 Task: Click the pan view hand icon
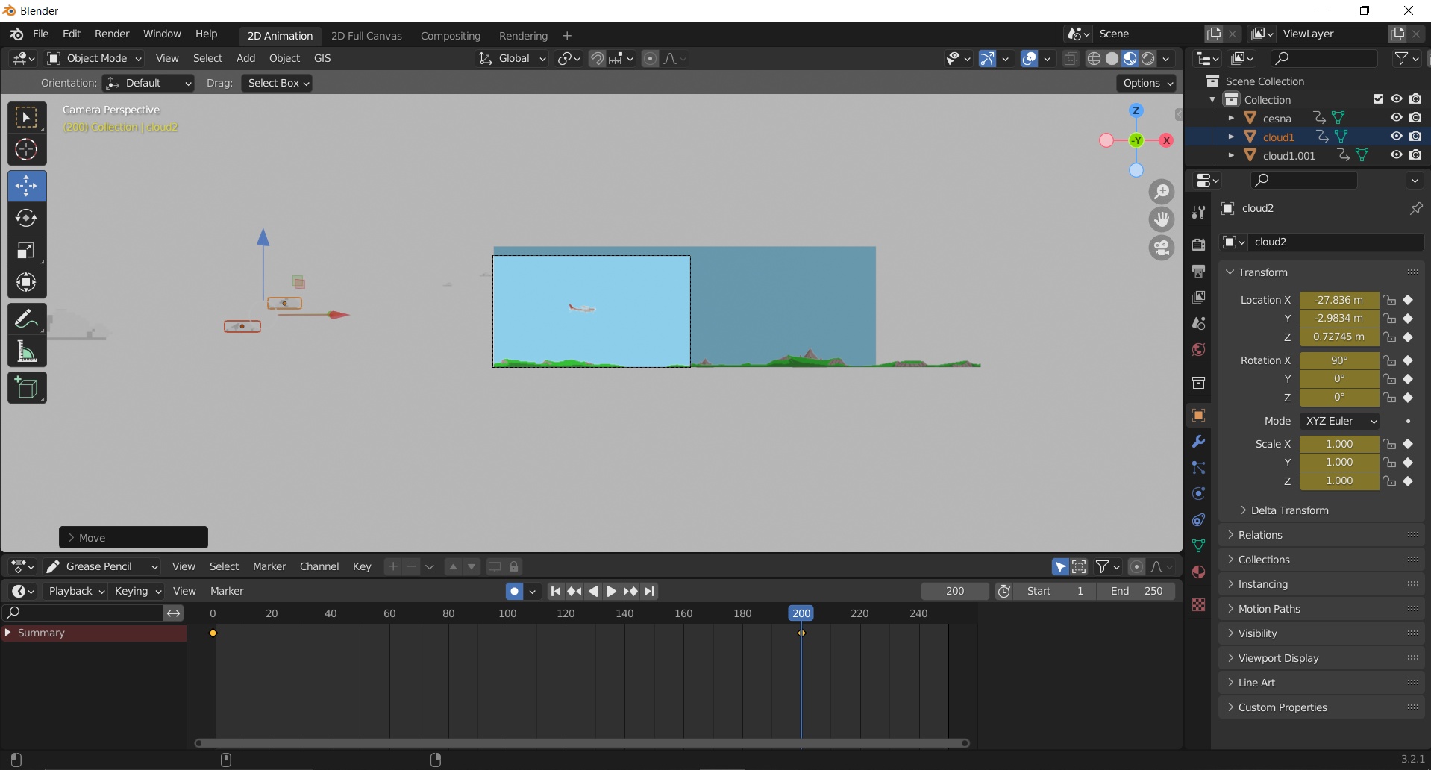pos(1162,219)
